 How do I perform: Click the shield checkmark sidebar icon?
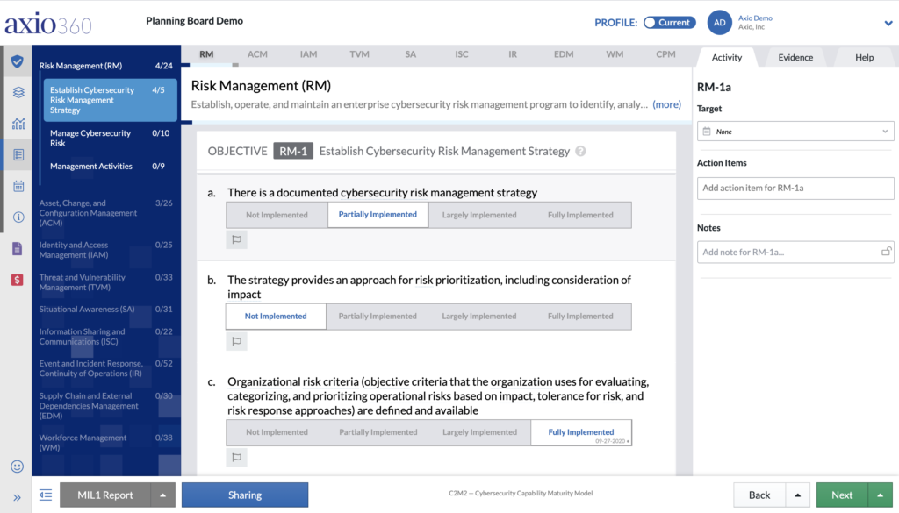18,61
